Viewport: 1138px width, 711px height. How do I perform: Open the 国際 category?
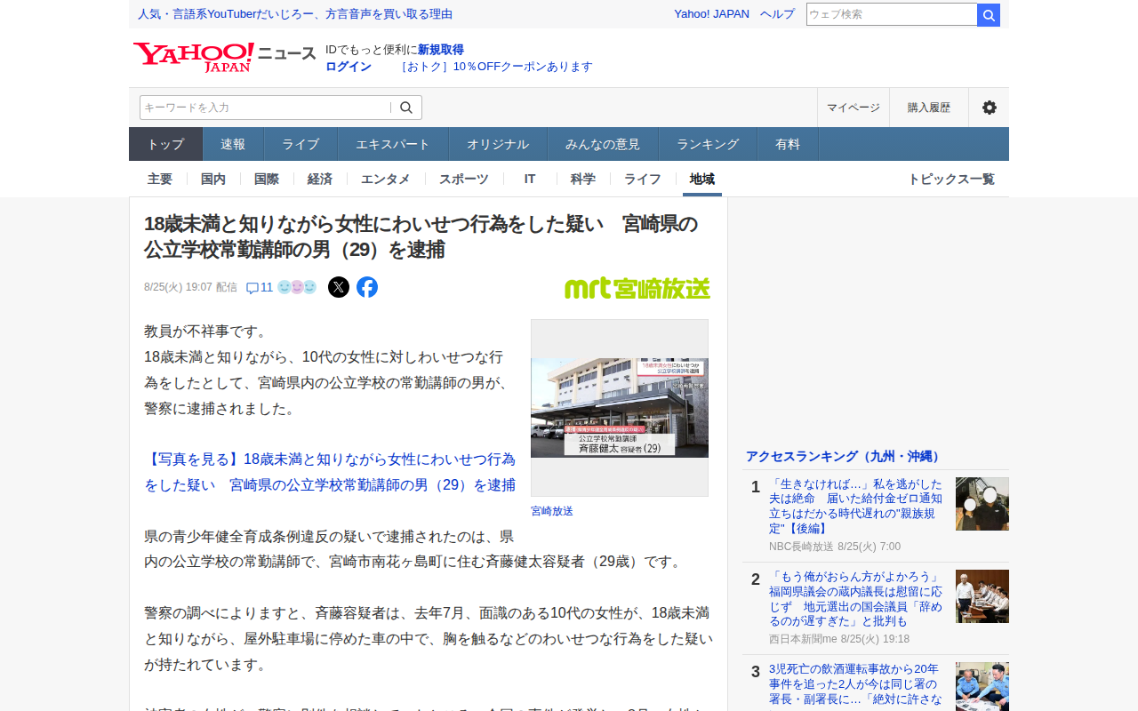coord(267,179)
